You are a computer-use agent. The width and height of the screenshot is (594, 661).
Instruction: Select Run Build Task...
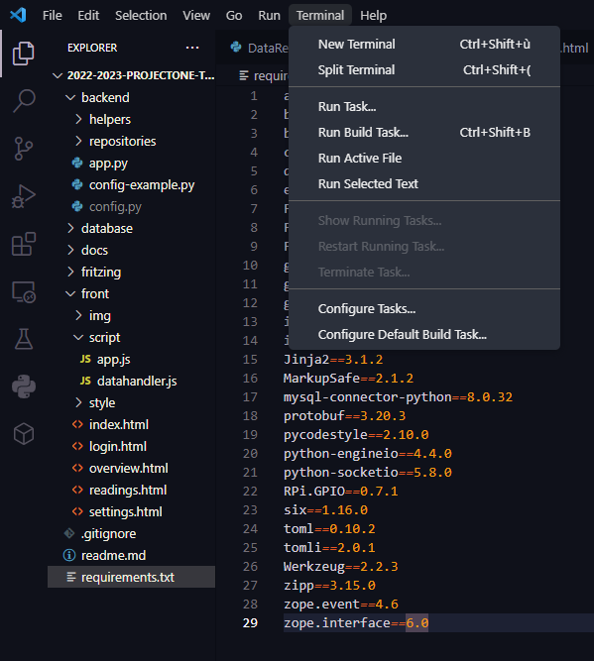[x=424, y=132]
